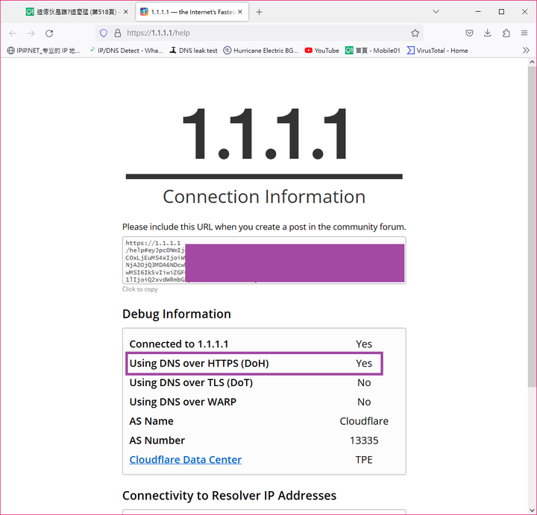This screenshot has width=537, height=515.
Task: Show more bookmarks with the chevron
Action: pos(526,51)
